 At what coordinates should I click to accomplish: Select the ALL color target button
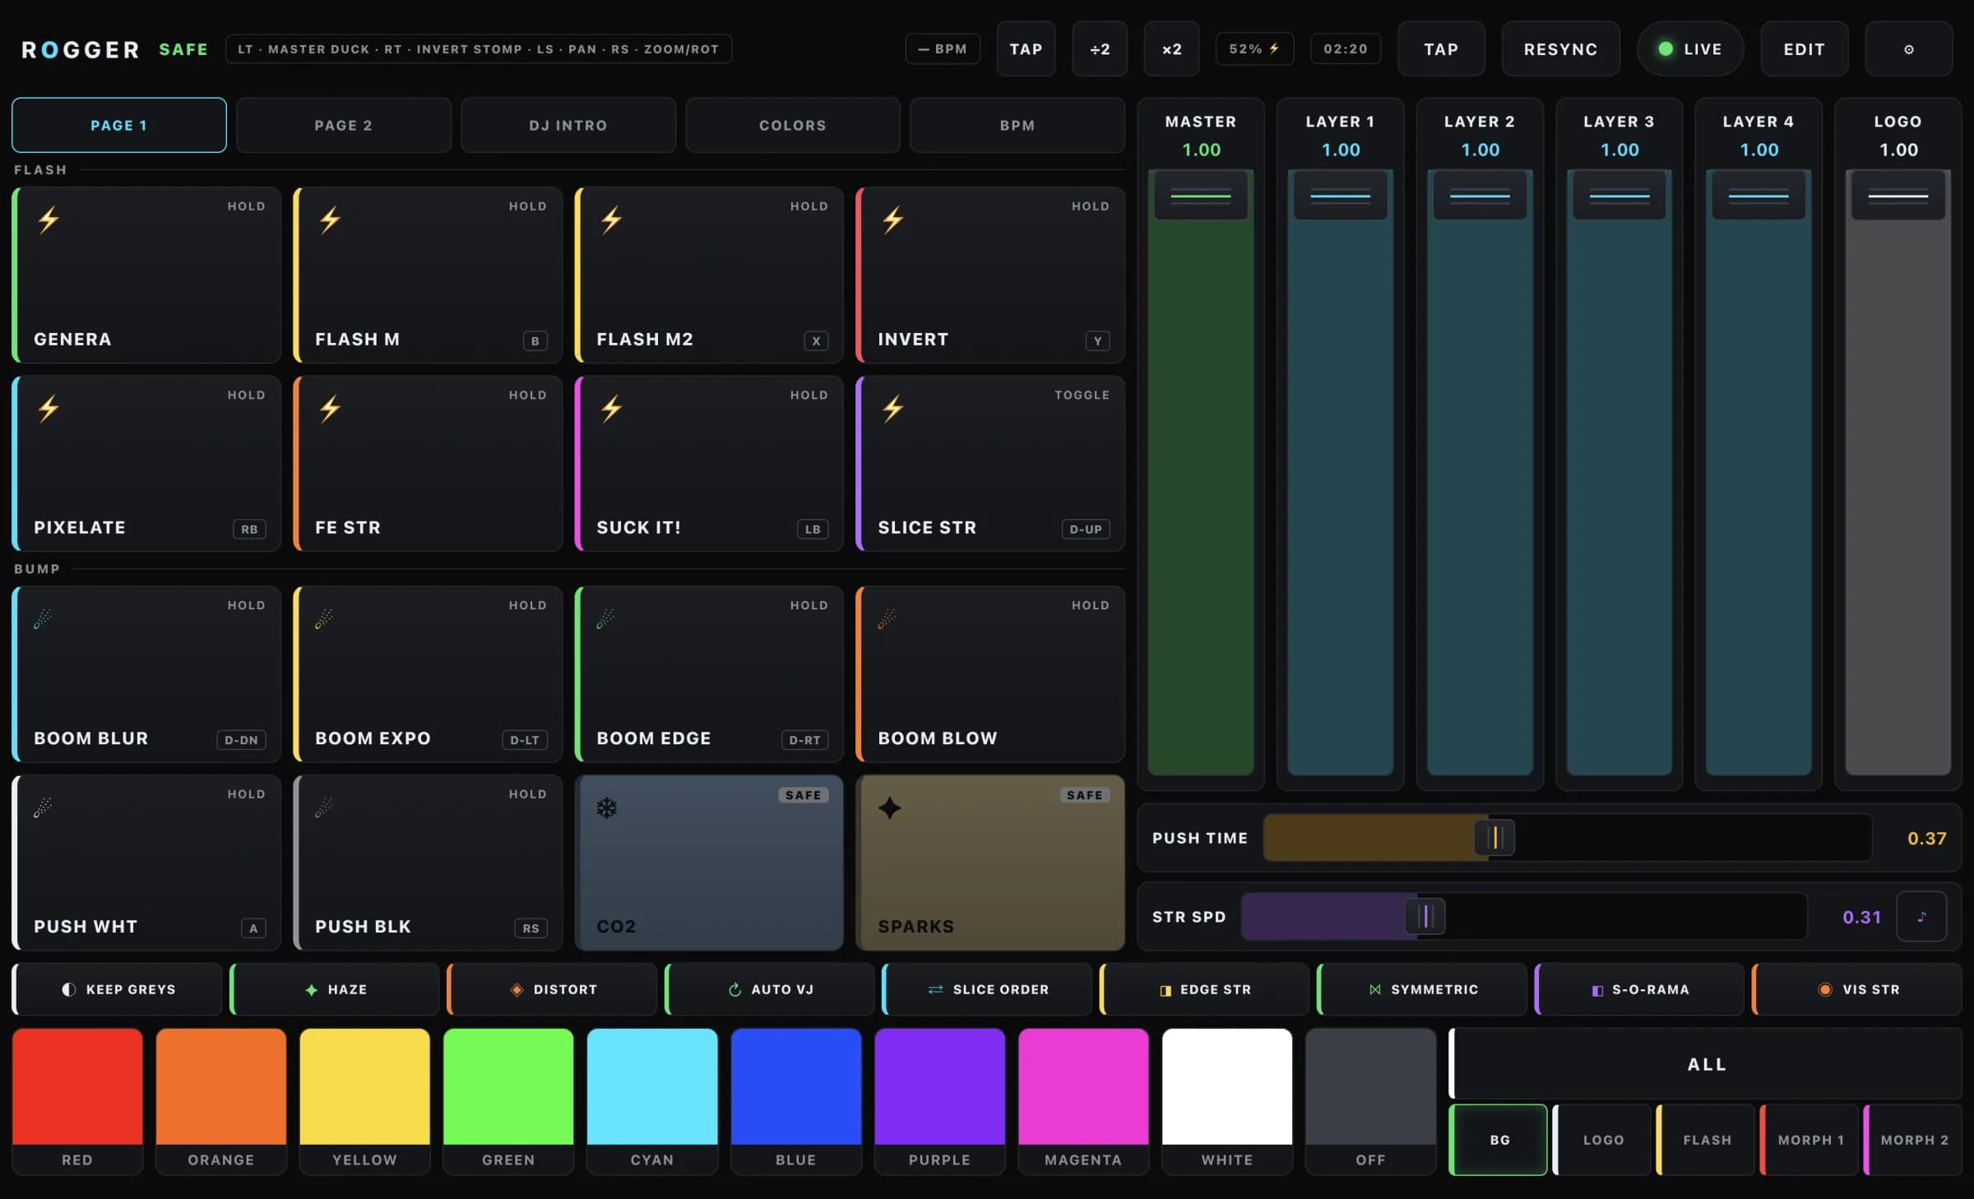point(1706,1064)
